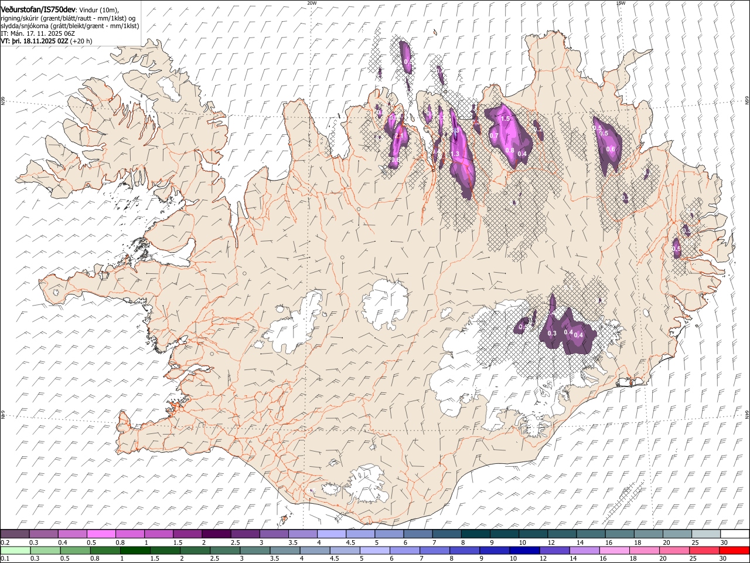Click the 20W longitude label
Image resolution: width=750 pixels, height=563 pixels.
(x=312, y=3)
